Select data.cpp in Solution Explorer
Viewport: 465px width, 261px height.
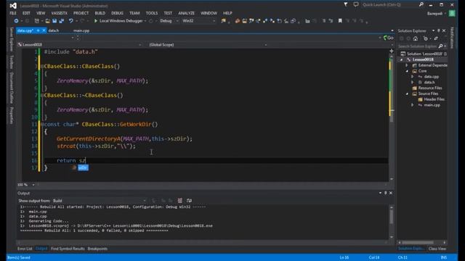431,77
